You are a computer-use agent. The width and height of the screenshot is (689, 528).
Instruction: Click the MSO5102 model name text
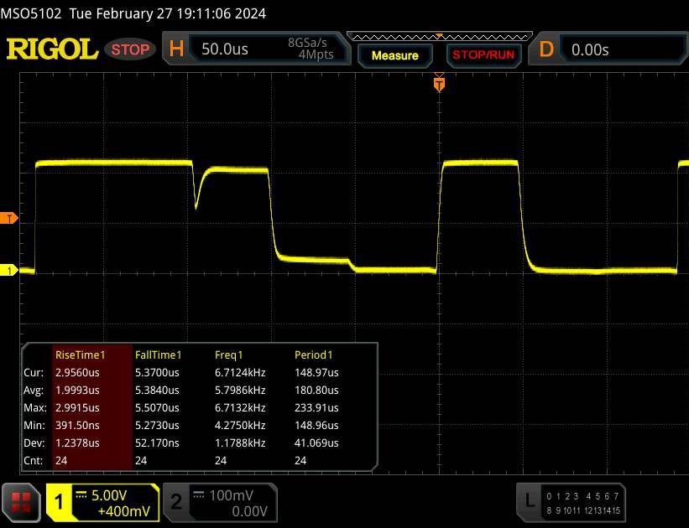(x=31, y=13)
